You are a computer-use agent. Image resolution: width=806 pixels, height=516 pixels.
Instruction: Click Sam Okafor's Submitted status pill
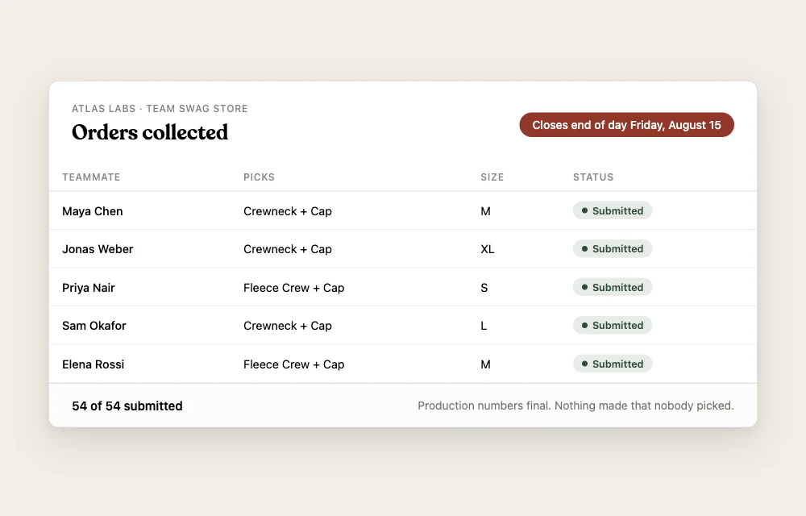pyautogui.click(x=613, y=326)
